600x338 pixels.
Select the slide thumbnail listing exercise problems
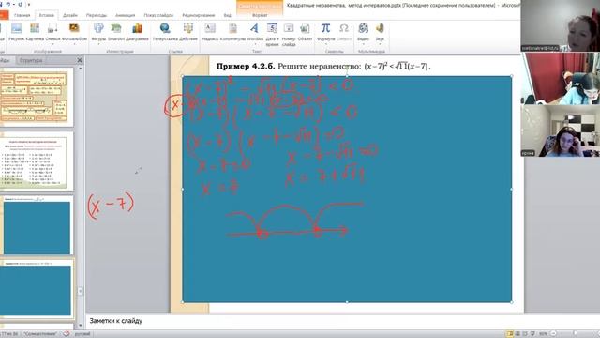pos(37,161)
